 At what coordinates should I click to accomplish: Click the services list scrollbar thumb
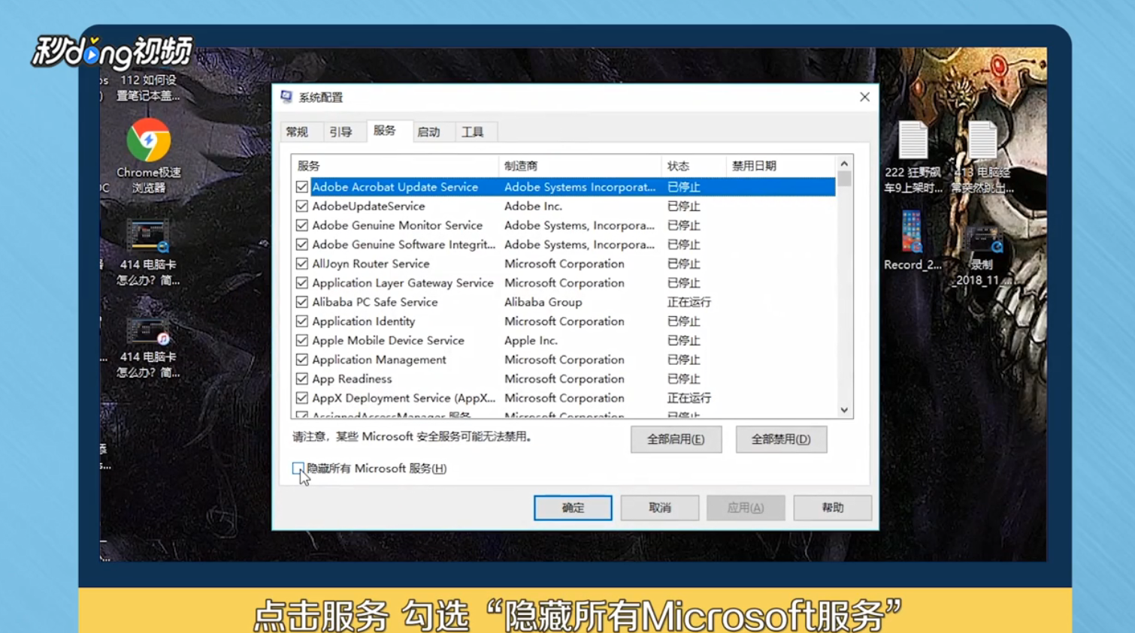pyautogui.click(x=844, y=179)
